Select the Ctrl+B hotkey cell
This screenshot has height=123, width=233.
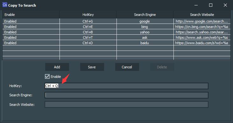tap(88, 32)
